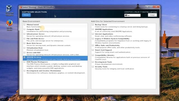
Task: Select Server with GUI radio button
Action: point(24,52)
